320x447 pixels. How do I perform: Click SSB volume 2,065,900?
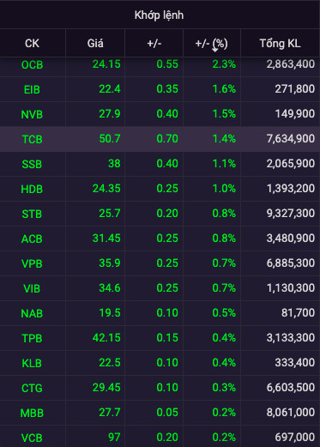coord(291,164)
